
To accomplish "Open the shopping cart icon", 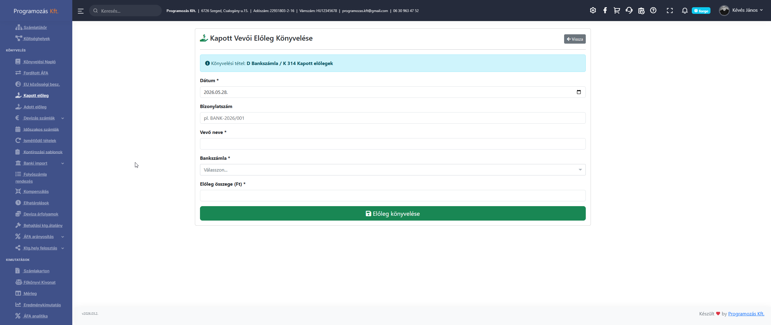I will click(617, 11).
